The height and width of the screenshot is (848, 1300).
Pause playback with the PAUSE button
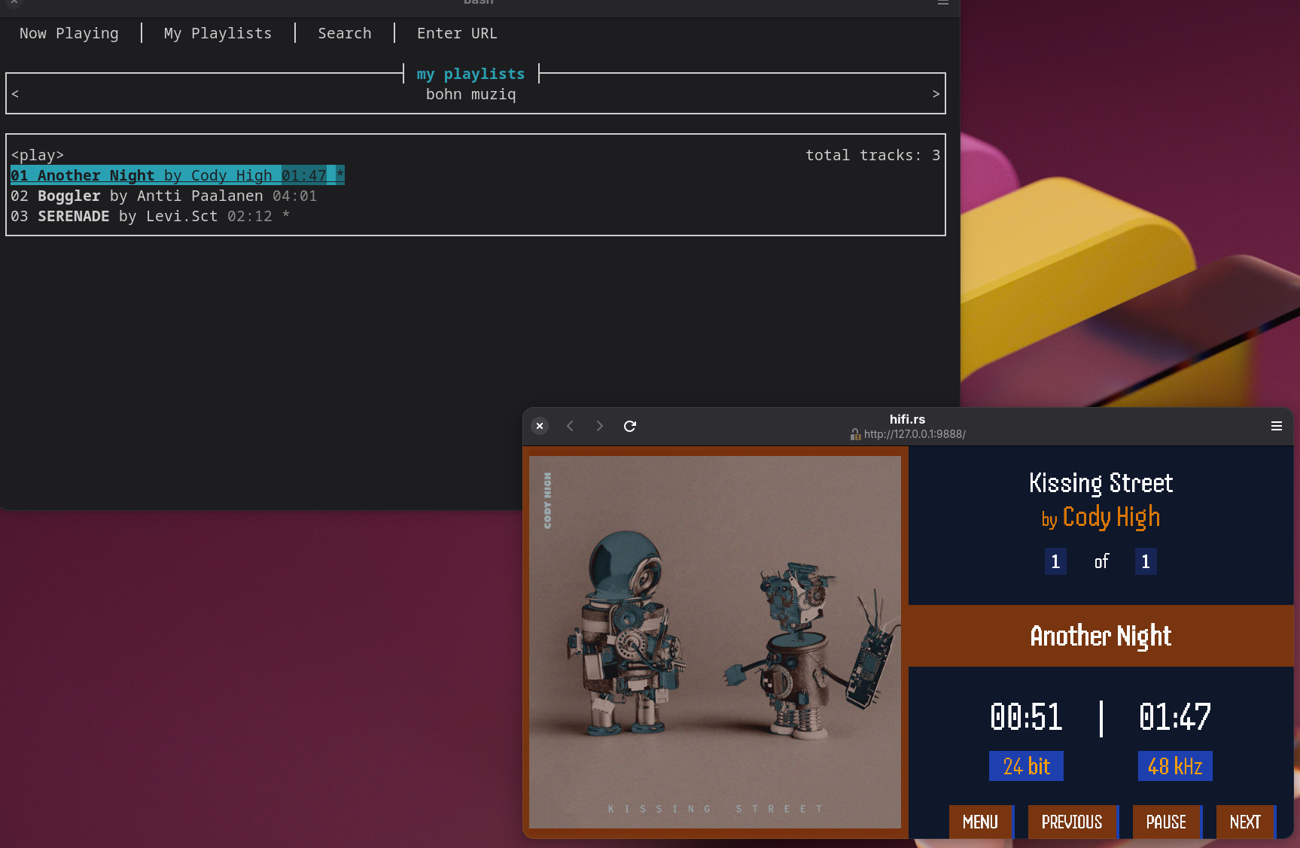click(x=1166, y=822)
